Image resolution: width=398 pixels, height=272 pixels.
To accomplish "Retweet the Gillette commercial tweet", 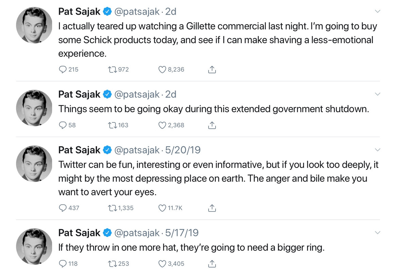I will pyautogui.click(x=112, y=69).
